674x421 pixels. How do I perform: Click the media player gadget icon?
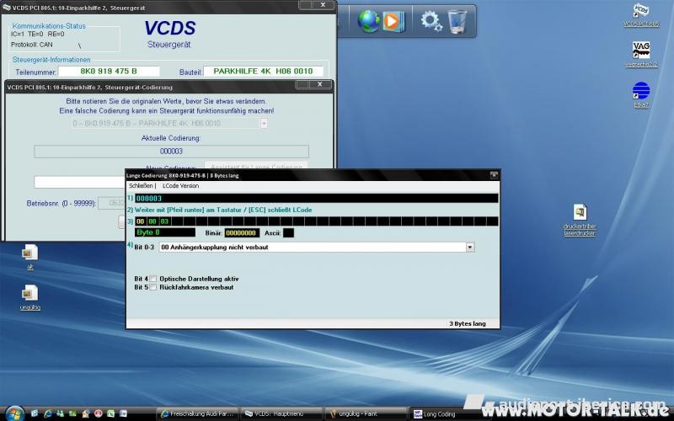tap(393, 21)
